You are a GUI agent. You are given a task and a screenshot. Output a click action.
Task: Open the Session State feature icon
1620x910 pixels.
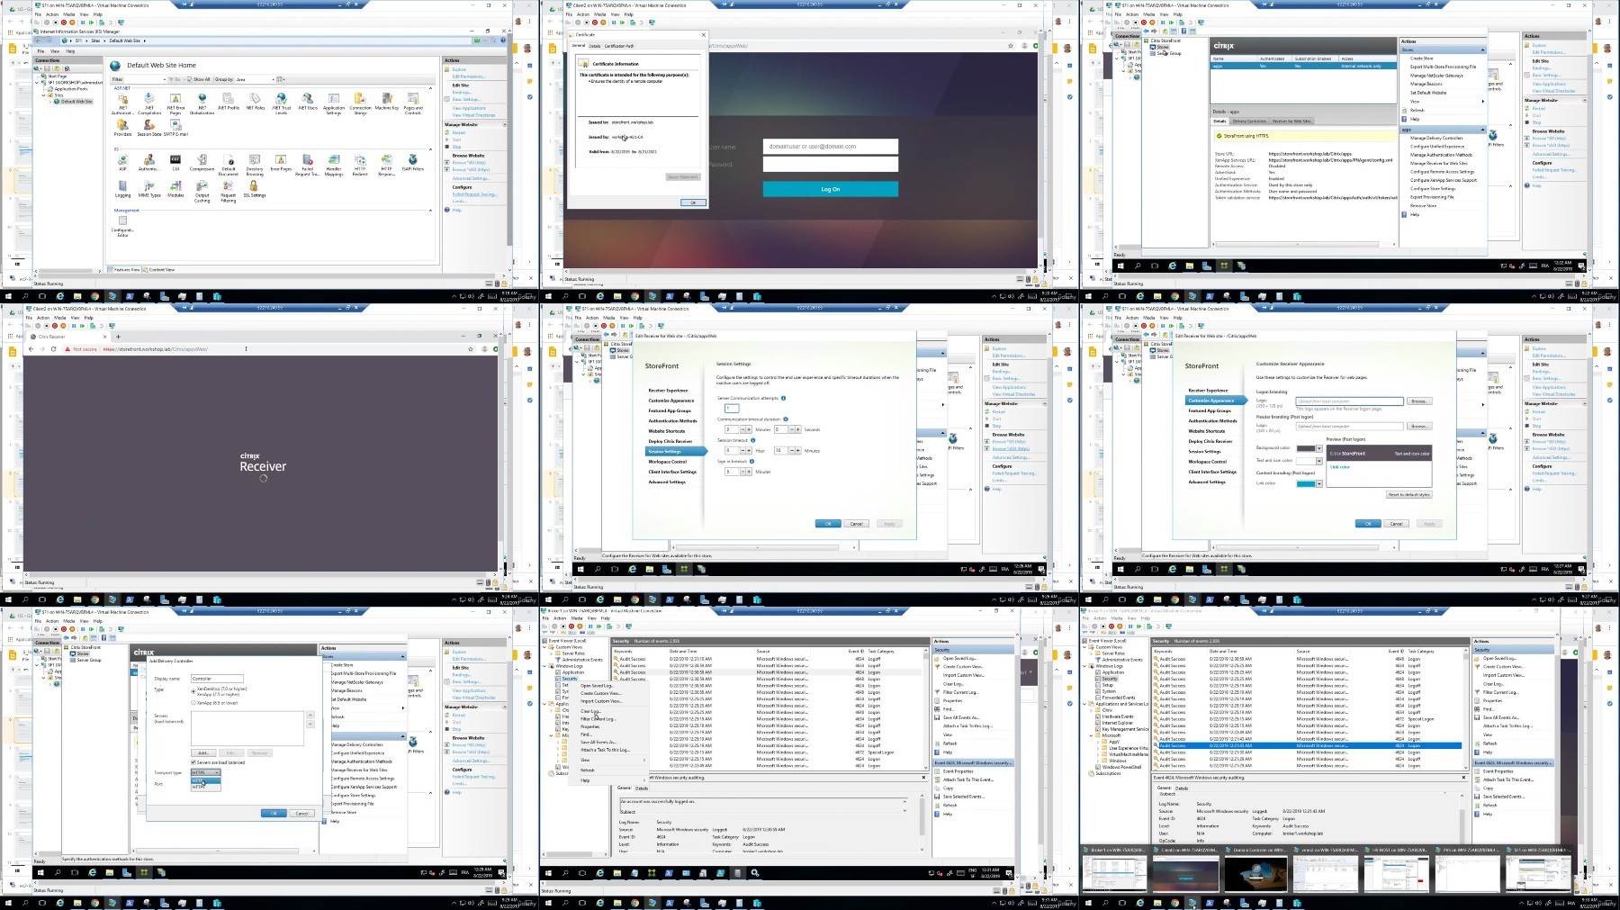(149, 128)
